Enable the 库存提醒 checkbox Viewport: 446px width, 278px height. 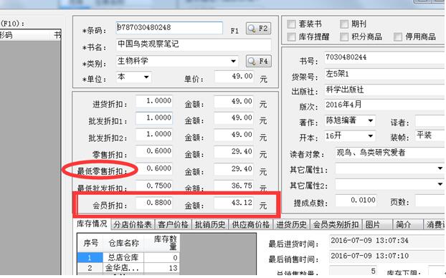pos(291,37)
